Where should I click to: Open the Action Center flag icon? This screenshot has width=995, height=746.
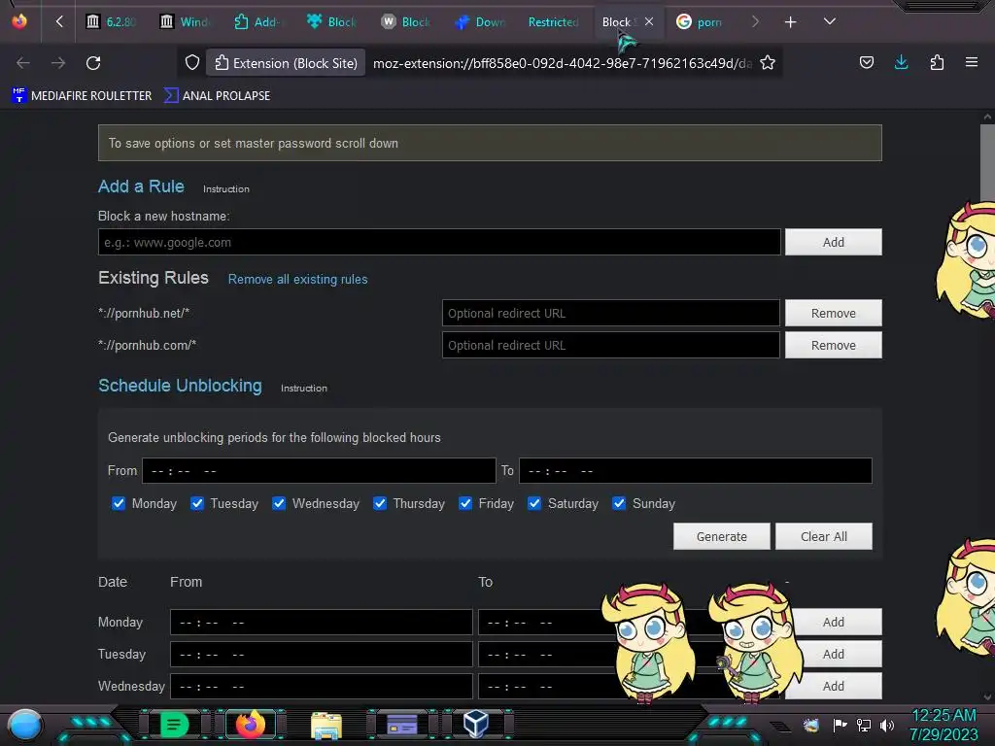[x=841, y=725]
